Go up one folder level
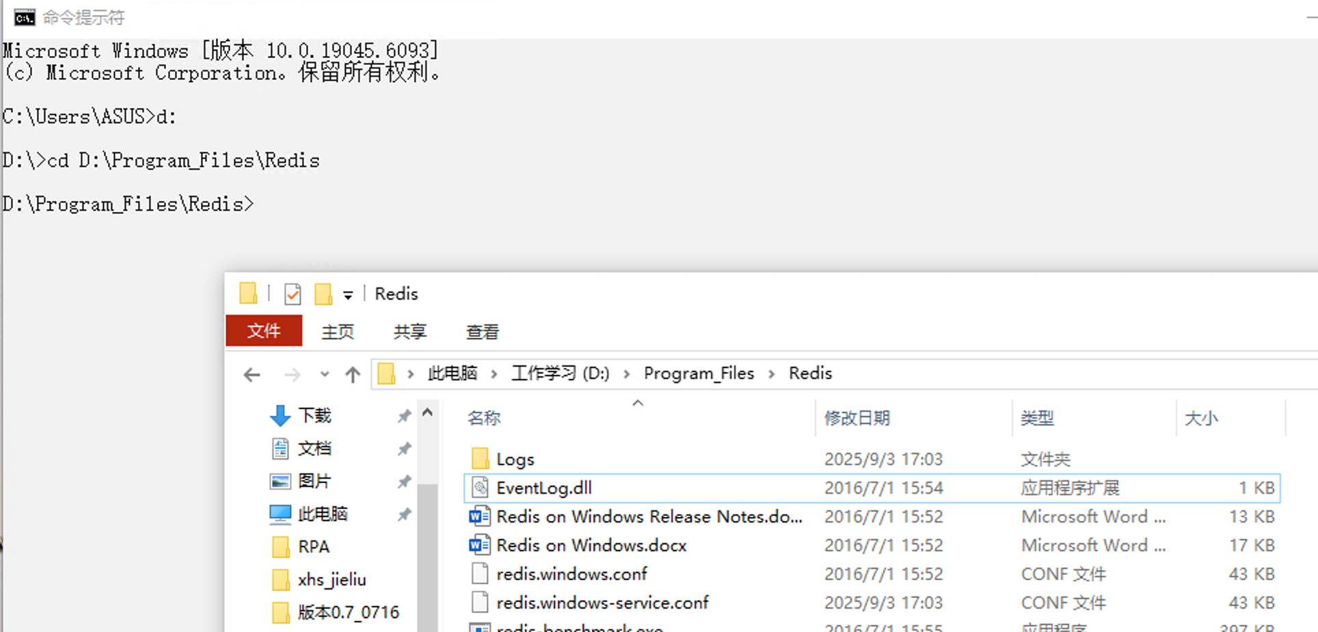This screenshot has height=632, width=1318. point(353,374)
